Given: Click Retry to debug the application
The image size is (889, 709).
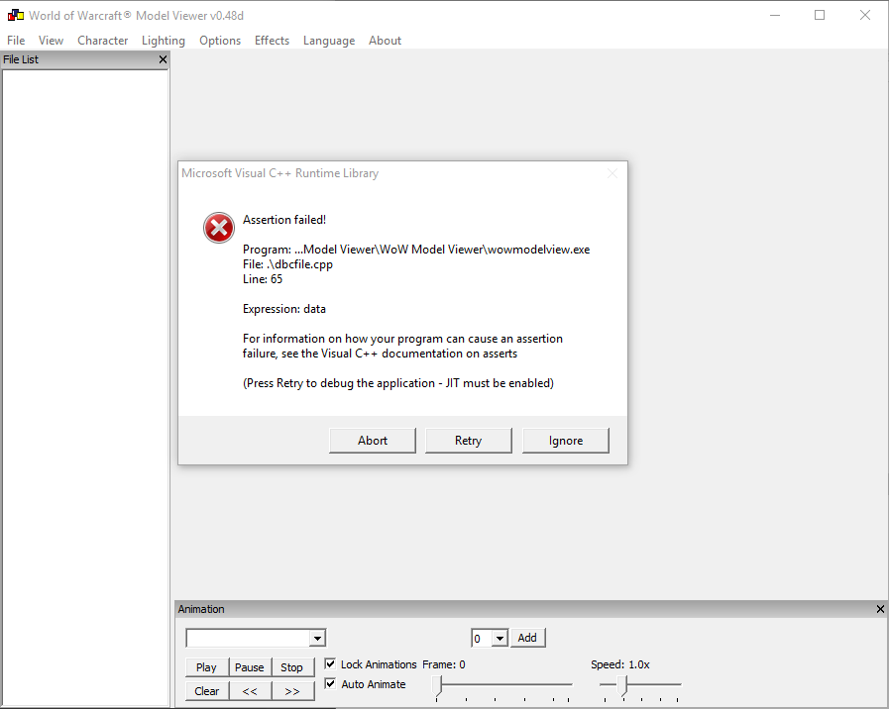Looking at the screenshot, I should (469, 441).
